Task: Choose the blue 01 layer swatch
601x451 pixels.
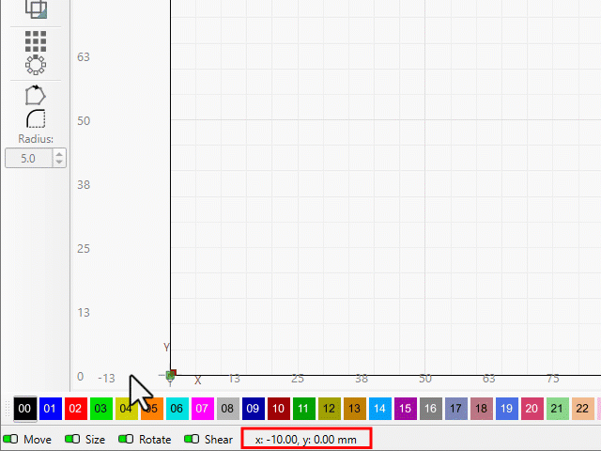Action: point(51,409)
